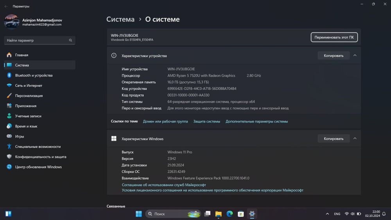Collapse the Характеристики Windows section
Viewport: 391px width, 220px height.
pyautogui.click(x=355, y=138)
